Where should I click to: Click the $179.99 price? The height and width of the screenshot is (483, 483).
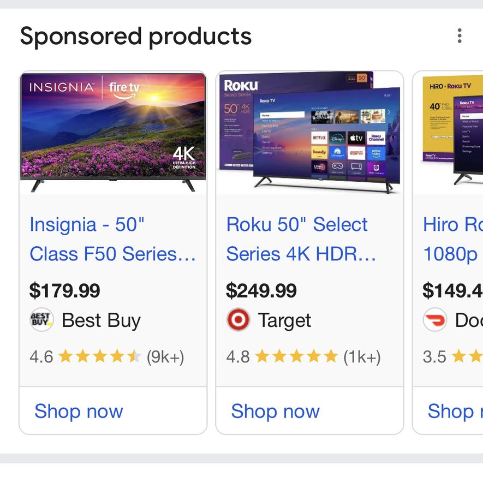tap(65, 290)
